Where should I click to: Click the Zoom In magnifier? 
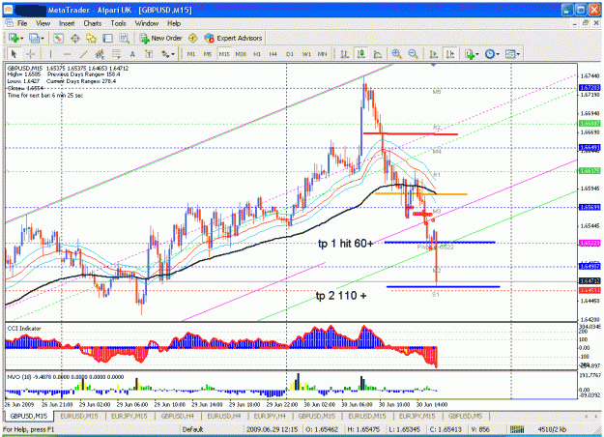pos(396,54)
